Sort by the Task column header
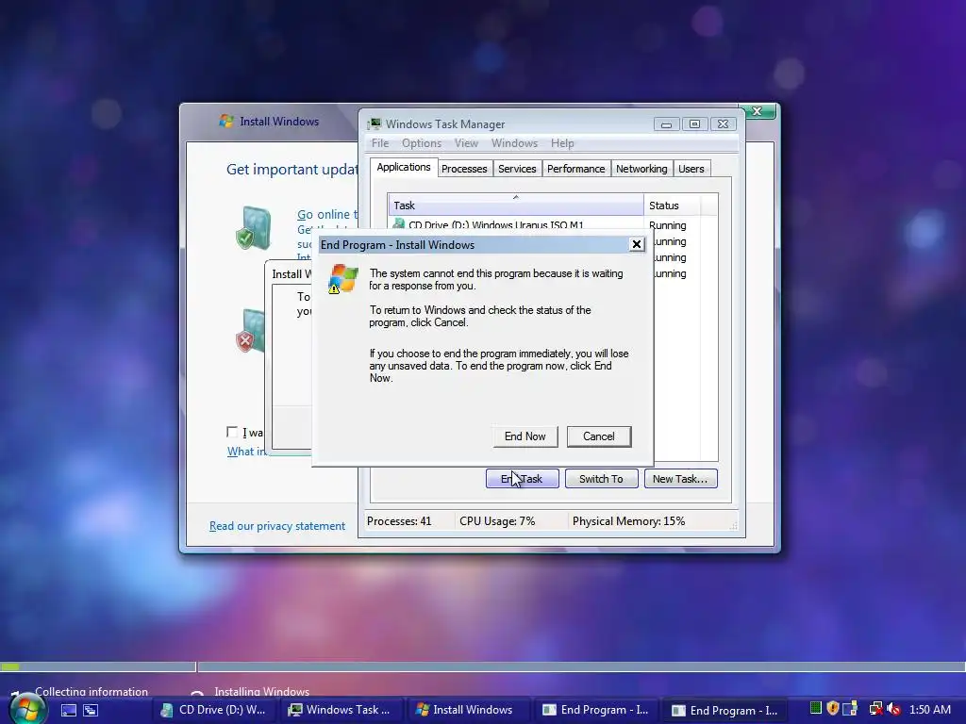Image resolution: width=966 pixels, height=724 pixels. [x=516, y=205]
